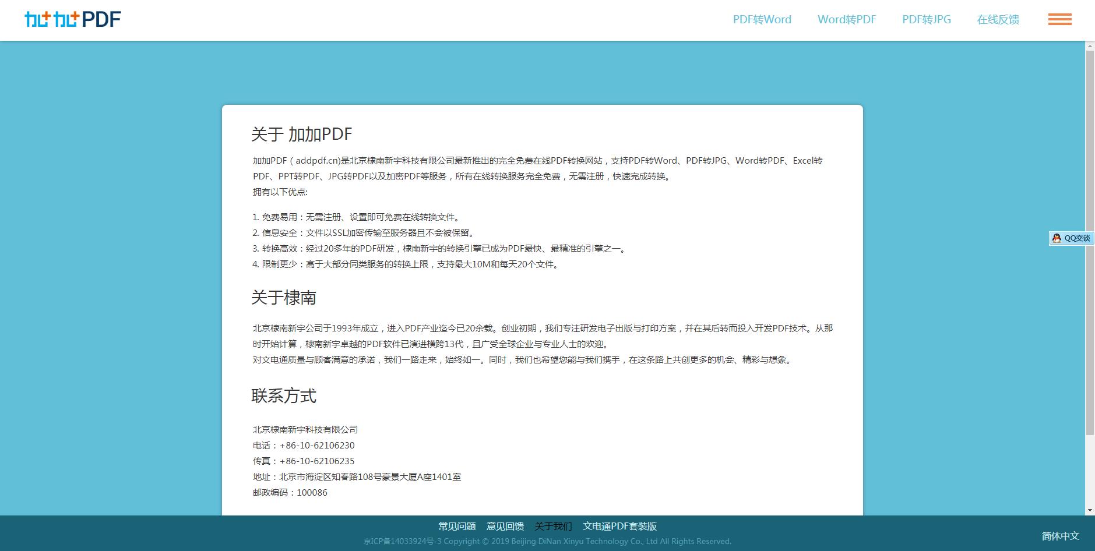Click the 联系方式 section heading
The height and width of the screenshot is (551, 1095).
(283, 396)
